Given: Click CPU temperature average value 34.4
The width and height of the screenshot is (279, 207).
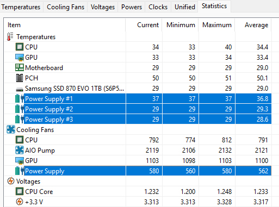Looking at the screenshot, I should tap(262, 47).
